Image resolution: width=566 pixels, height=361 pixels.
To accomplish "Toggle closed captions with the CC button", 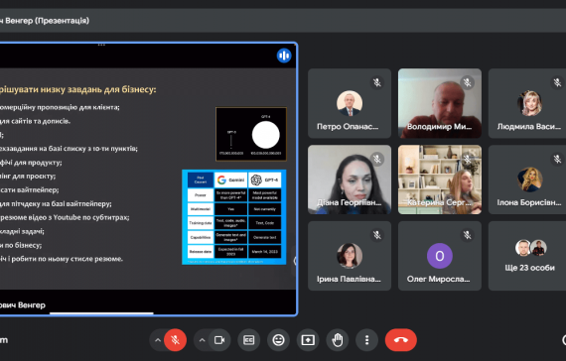I will point(248,340).
